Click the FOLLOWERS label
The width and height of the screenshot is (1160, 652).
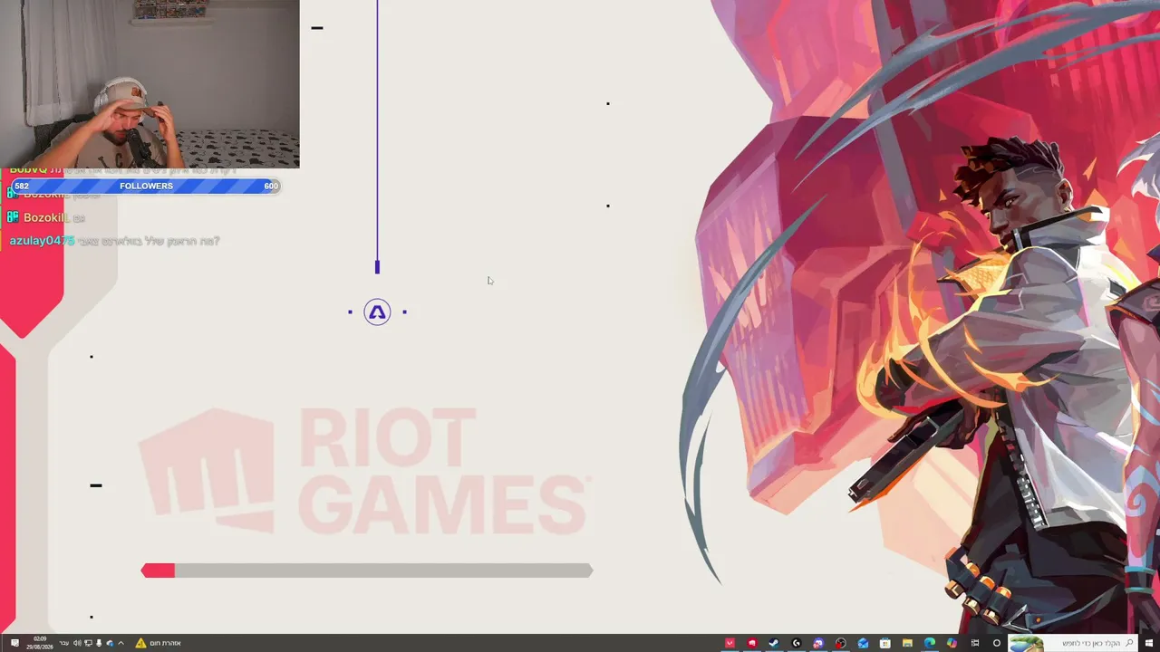pos(146,186)
